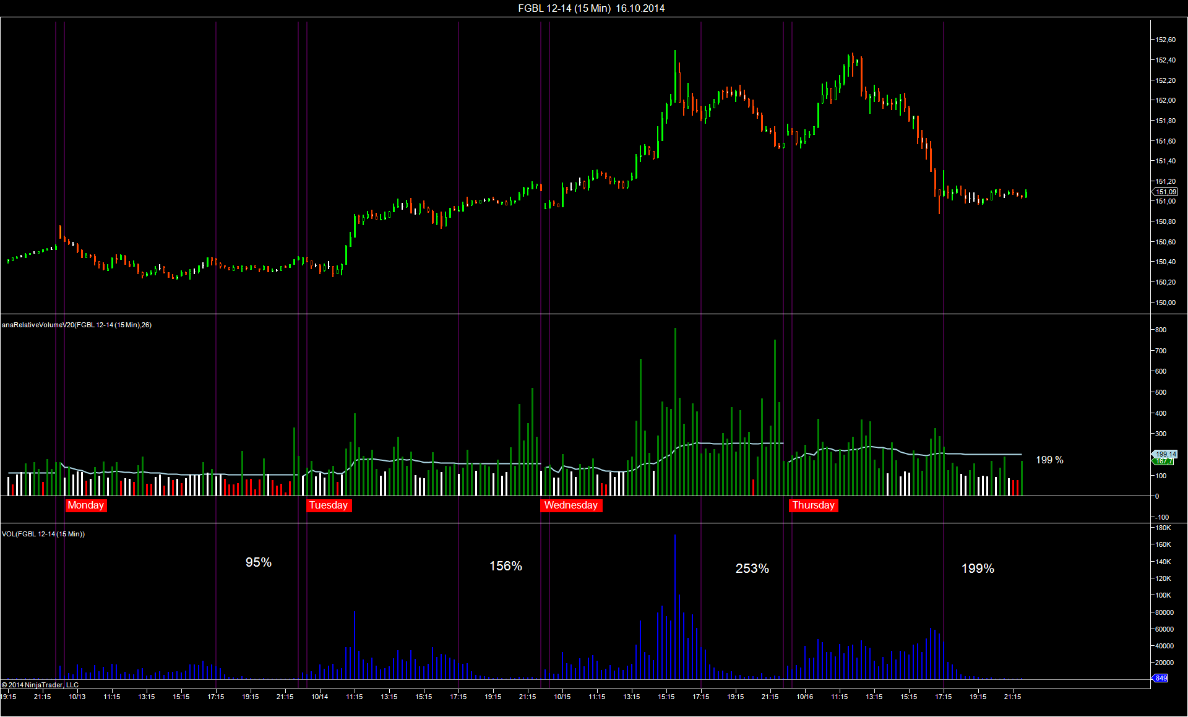
Task: Click the 600 relative volume axis label
Action: [1161, 371]
